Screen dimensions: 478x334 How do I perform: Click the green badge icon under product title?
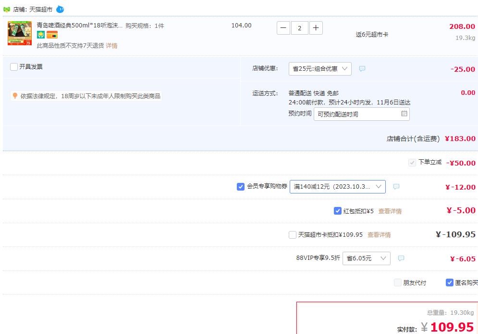click(41, 35)
